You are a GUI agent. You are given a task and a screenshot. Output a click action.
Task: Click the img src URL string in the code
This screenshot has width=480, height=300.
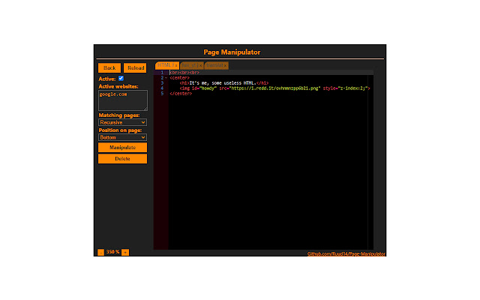coord(275,88)
